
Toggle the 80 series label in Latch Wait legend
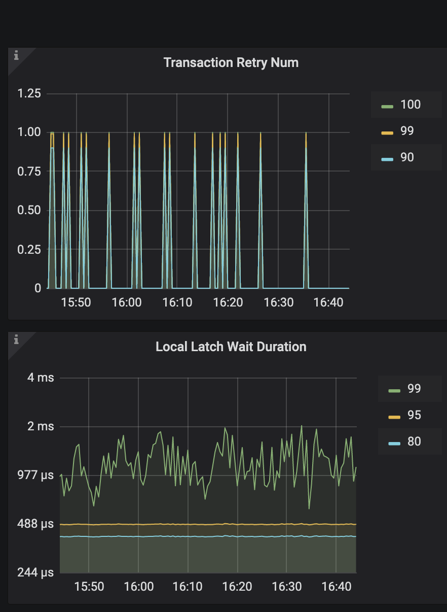(414, 441)
